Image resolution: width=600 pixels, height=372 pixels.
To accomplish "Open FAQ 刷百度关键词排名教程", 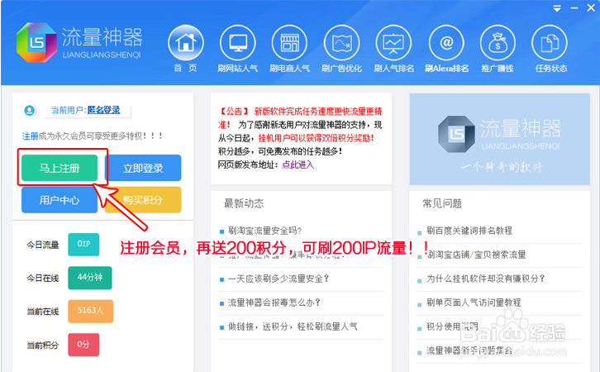I will (x=469, y=231).
